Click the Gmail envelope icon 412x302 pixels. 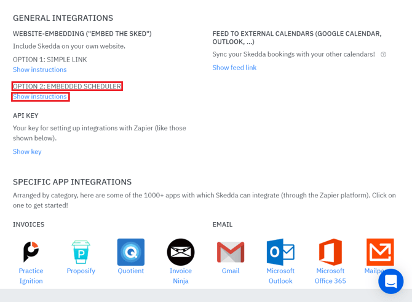point(231,252)
